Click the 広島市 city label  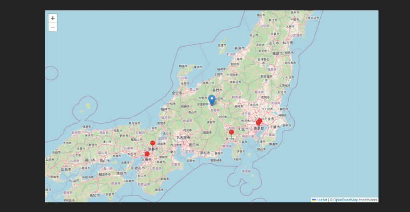coord(66,169)
